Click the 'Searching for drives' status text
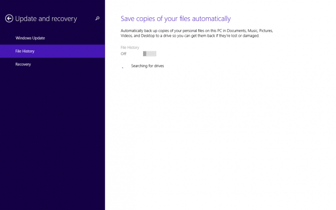The image size is (336, 210). (147, 66)
